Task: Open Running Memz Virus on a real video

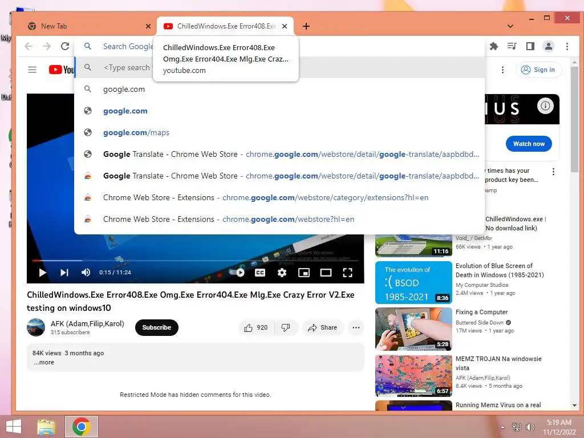Action: coord(498,405)
